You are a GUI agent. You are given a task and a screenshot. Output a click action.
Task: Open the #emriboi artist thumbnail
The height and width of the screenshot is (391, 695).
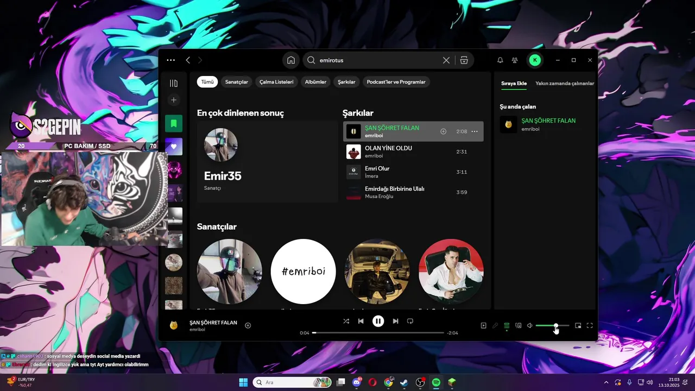click(303, 272)
